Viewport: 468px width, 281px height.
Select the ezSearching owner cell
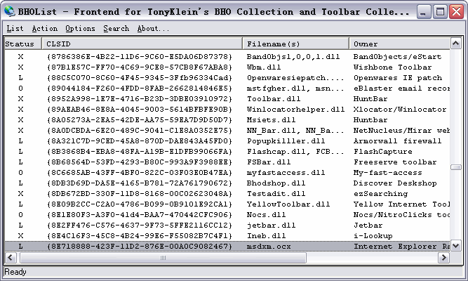click(x=380, y=194)
